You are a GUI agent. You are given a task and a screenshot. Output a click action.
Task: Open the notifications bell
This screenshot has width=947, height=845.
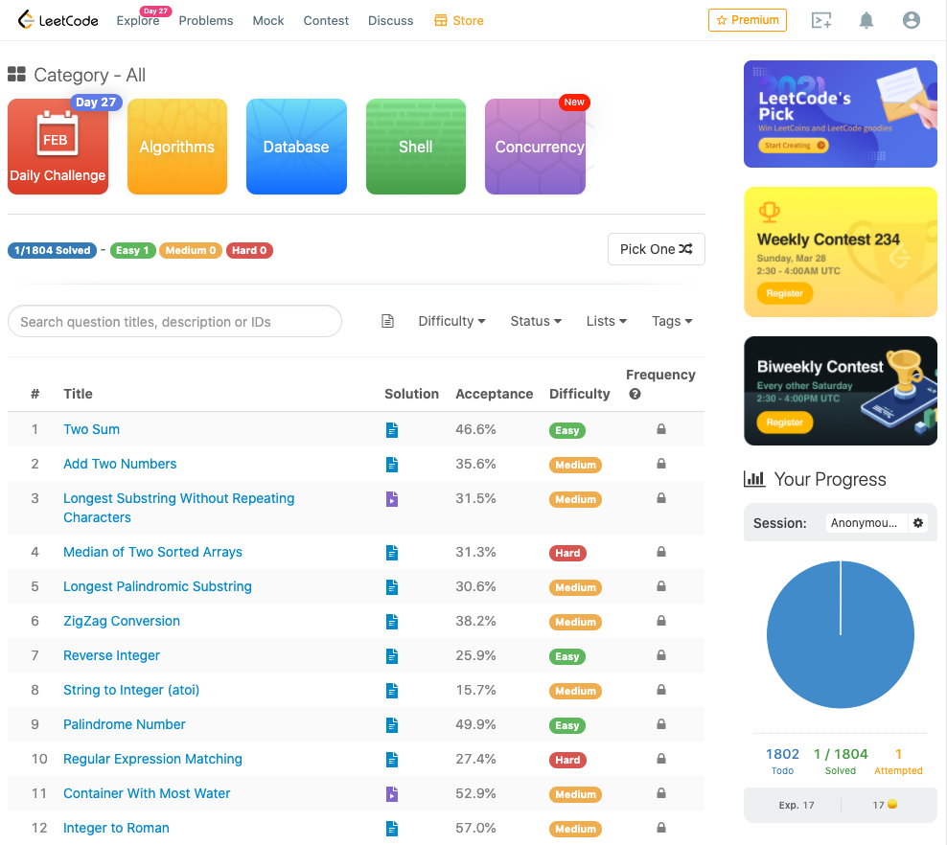[866, 20]
